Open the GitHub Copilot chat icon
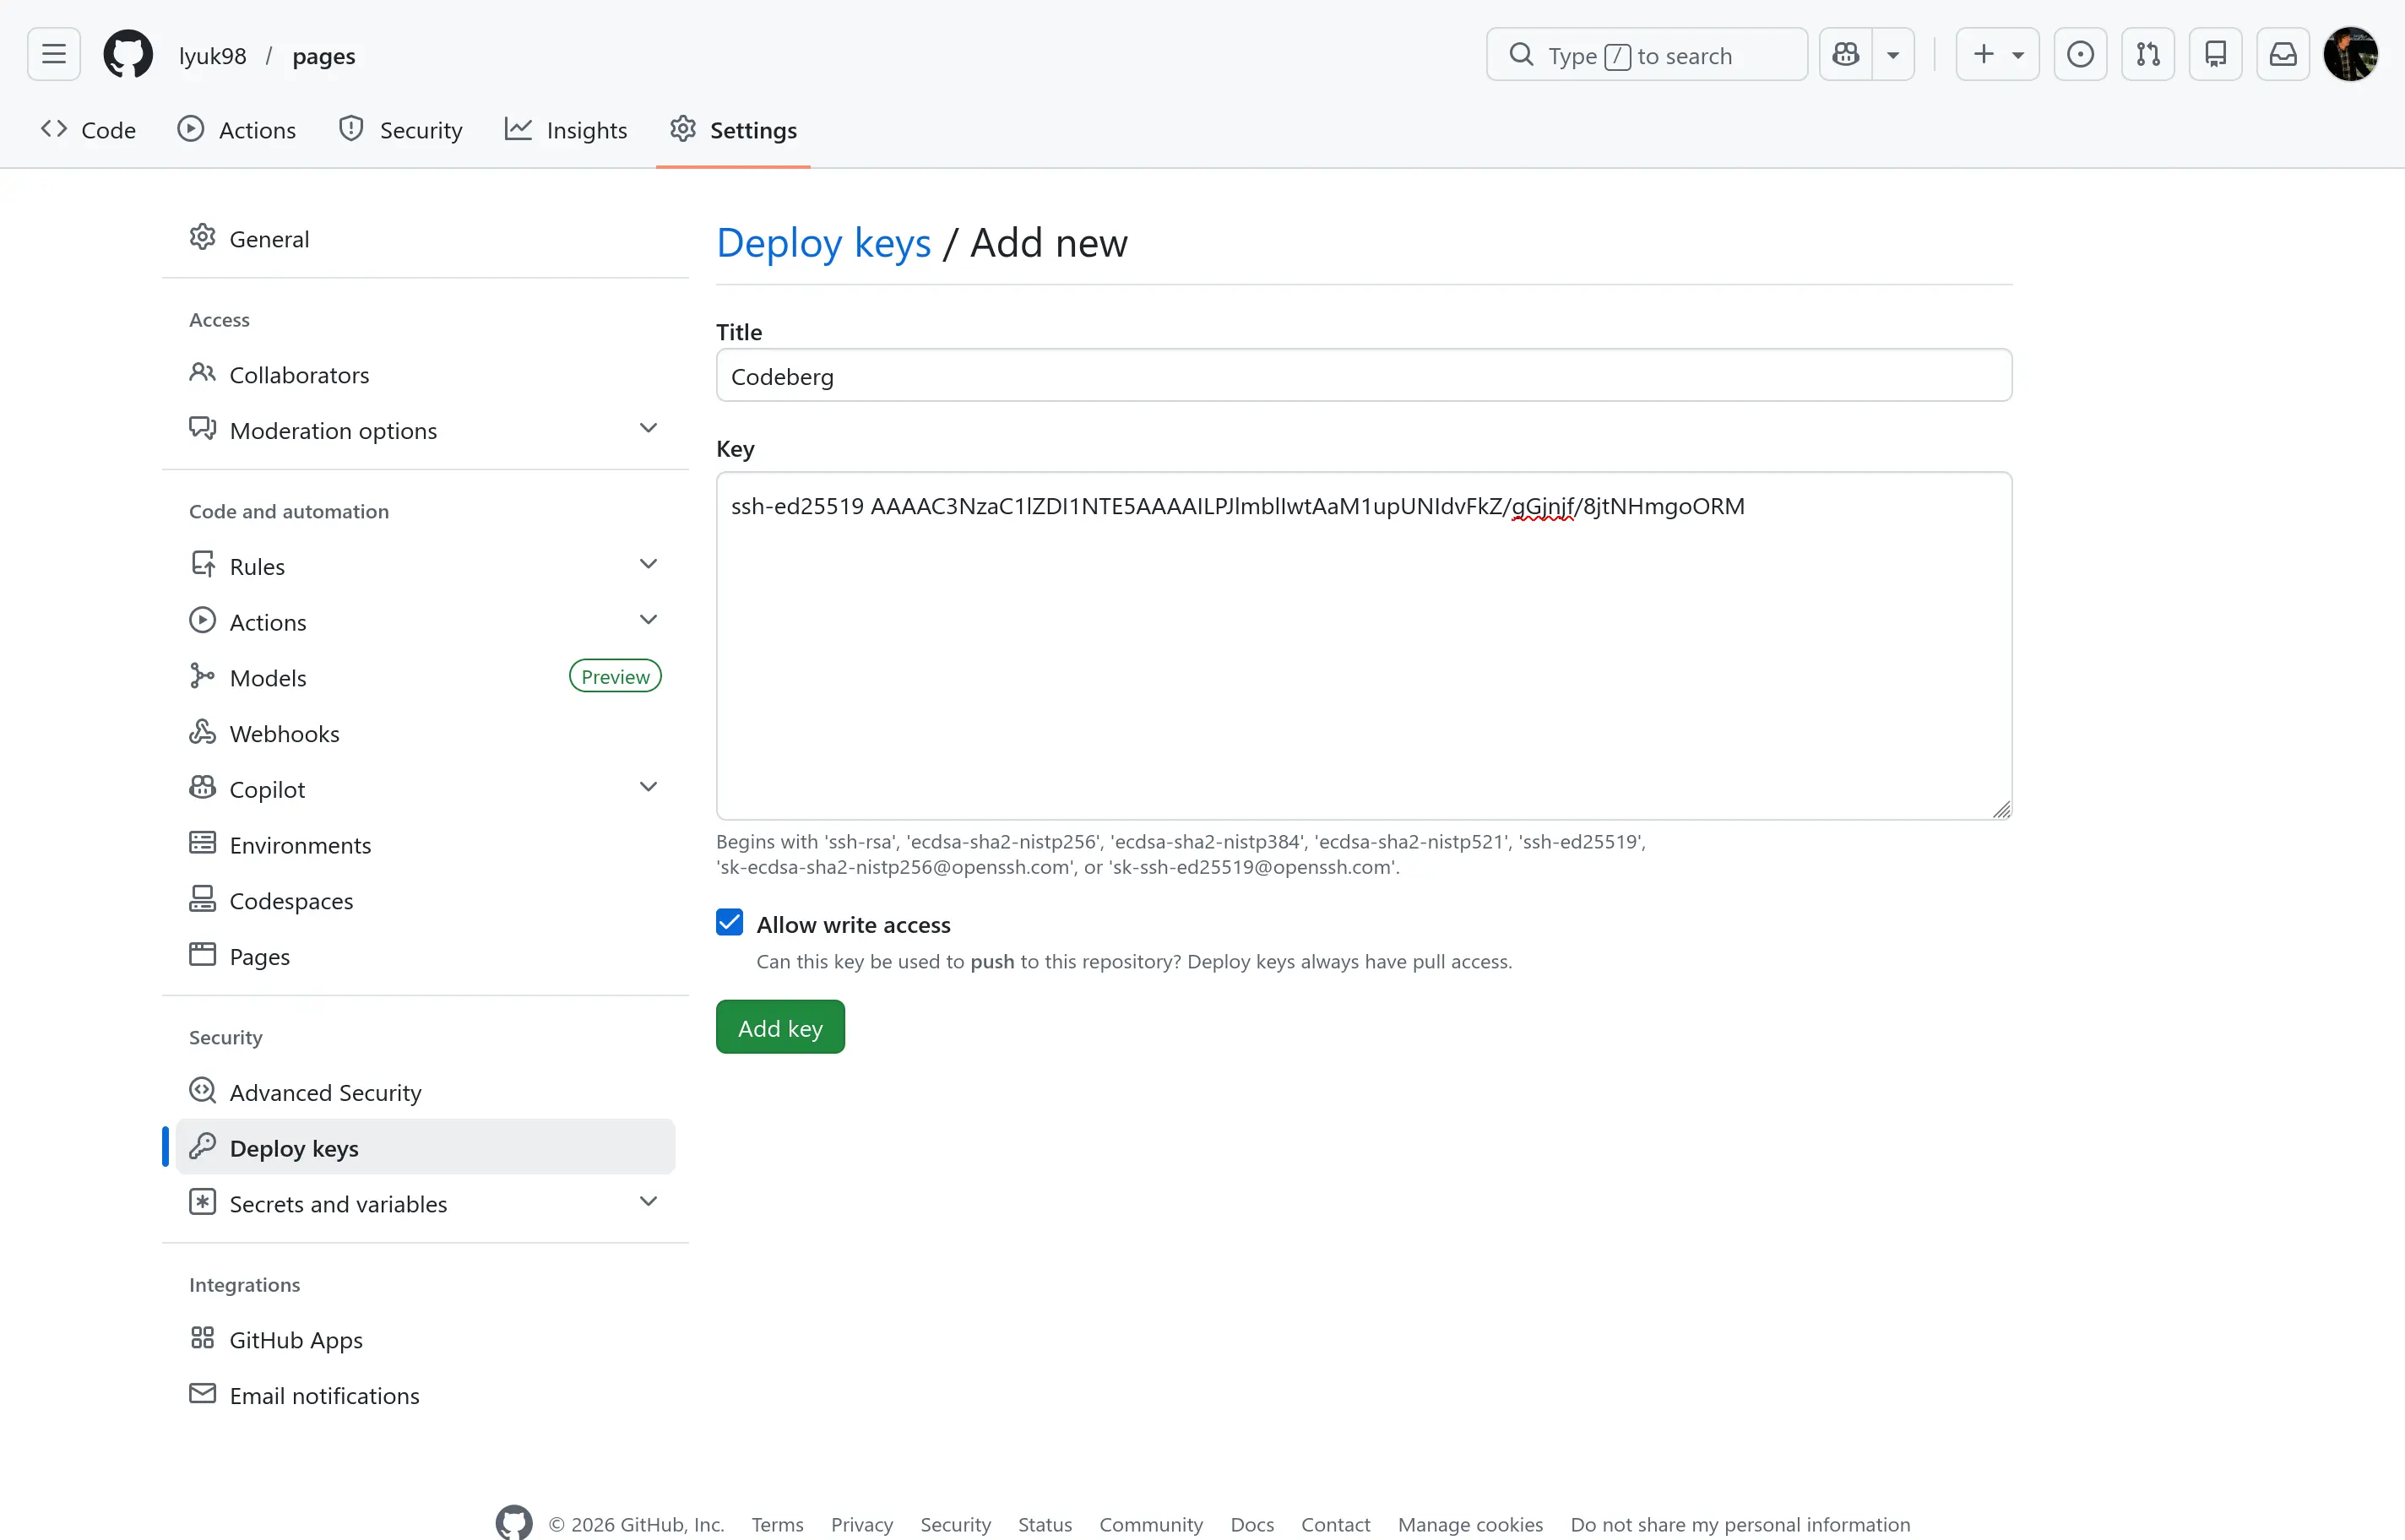This screenshot has height=1540, width=2405. (1845, 54)
